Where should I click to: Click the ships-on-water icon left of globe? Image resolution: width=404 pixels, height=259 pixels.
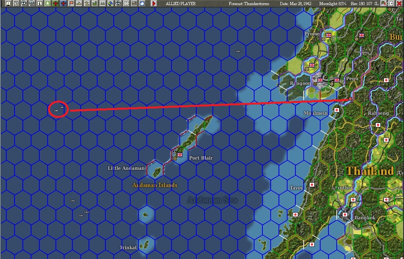click(103, 4)
